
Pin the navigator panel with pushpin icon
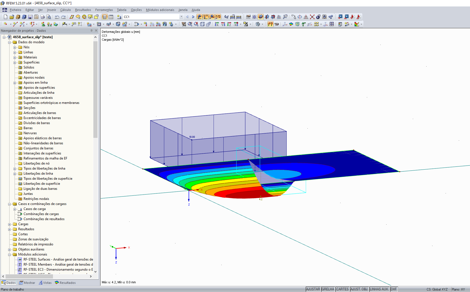[x=91, y=31]
